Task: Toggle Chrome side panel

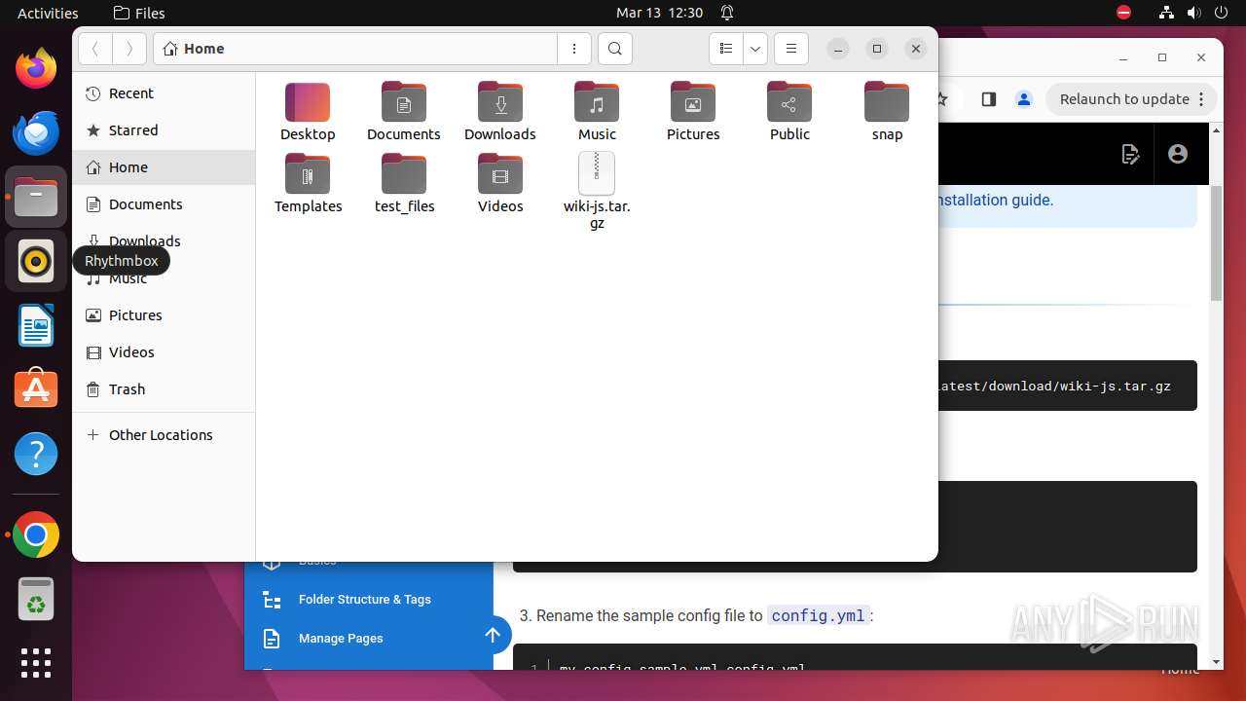Action: pos(988,99)
